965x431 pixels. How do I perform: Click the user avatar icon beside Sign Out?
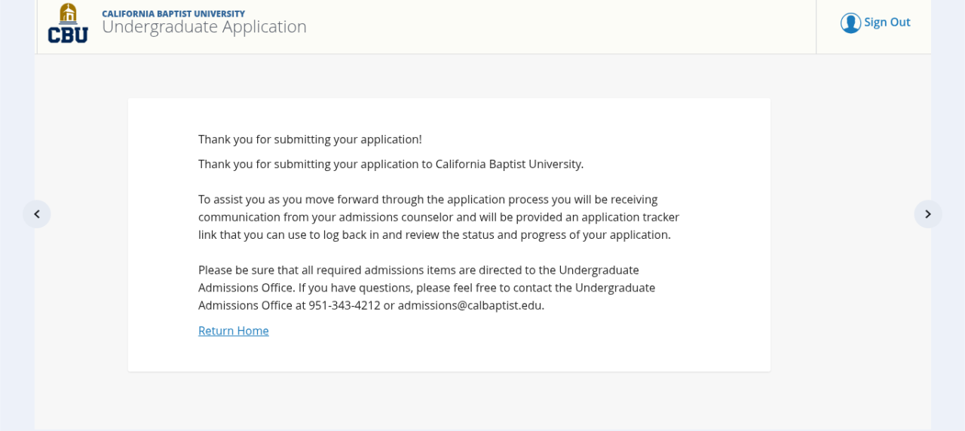click(850, 23)
